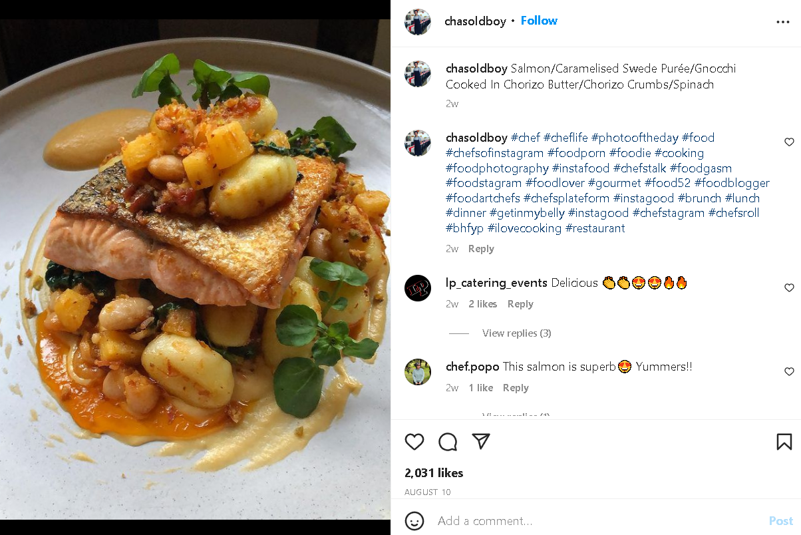Open the three-dot options menu
Screen dimensions: 801x535
[783, 22]
